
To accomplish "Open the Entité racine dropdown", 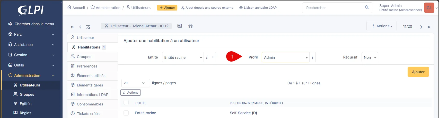I will pyautogui.click(x=183, y=57).
